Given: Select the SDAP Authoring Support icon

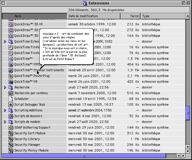Looking at the screenshot, I should coord(11,128).
